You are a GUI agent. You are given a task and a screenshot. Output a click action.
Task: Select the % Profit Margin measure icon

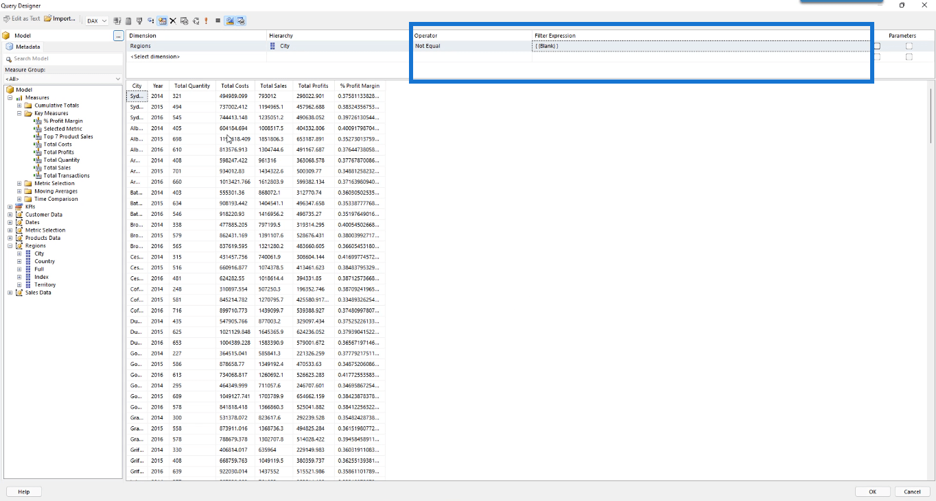[38, 121]
